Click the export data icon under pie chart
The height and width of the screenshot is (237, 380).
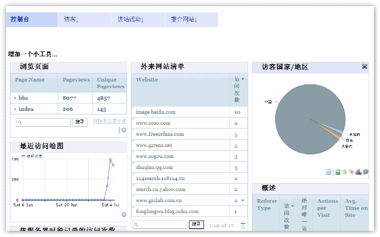tap(344, 172)
